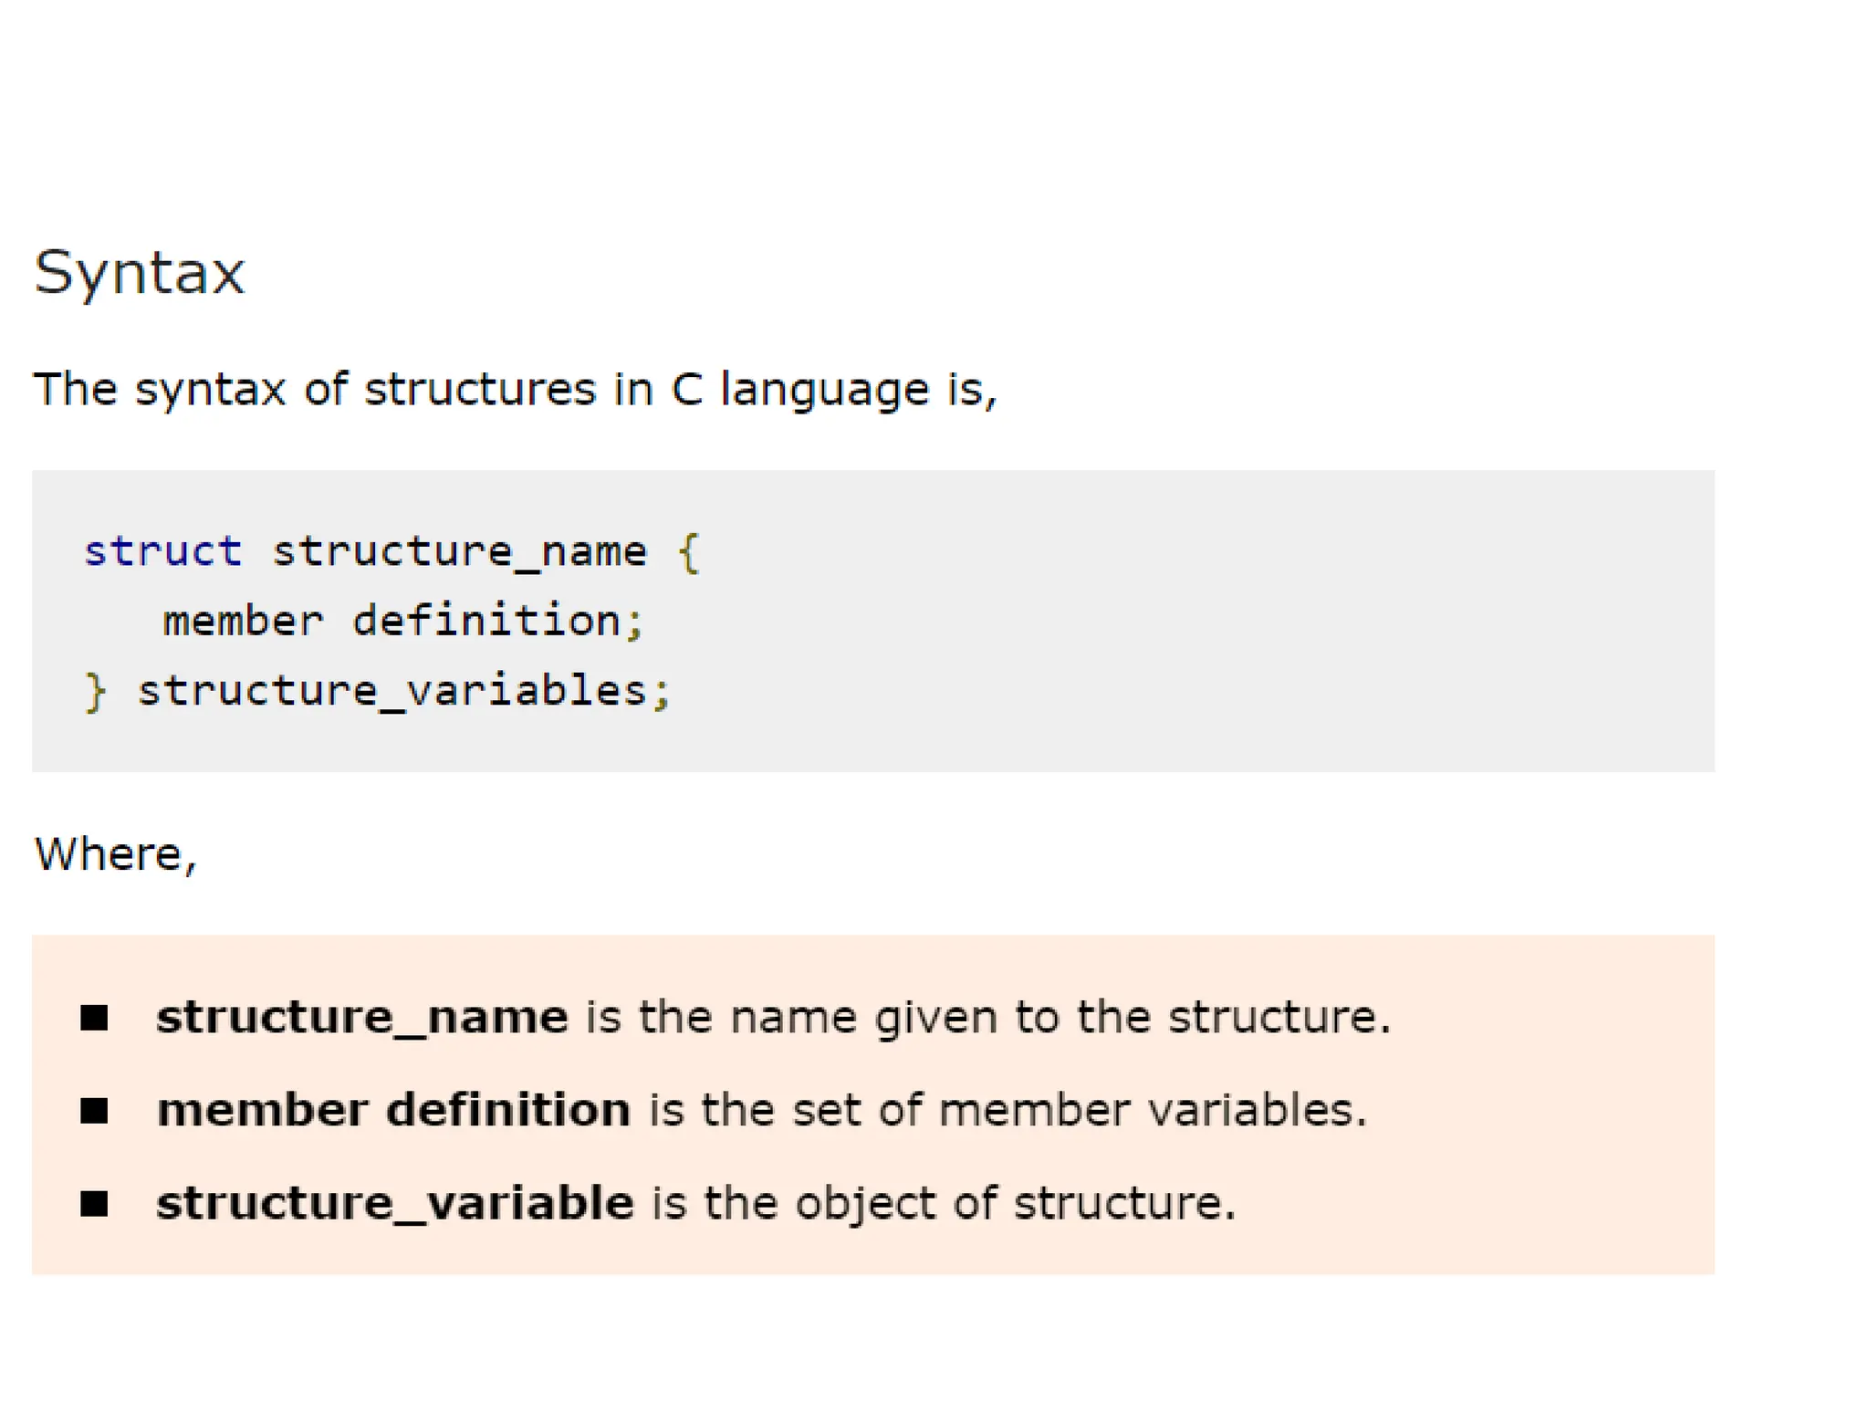Click the second square bullet marker

click(94, 1111)
